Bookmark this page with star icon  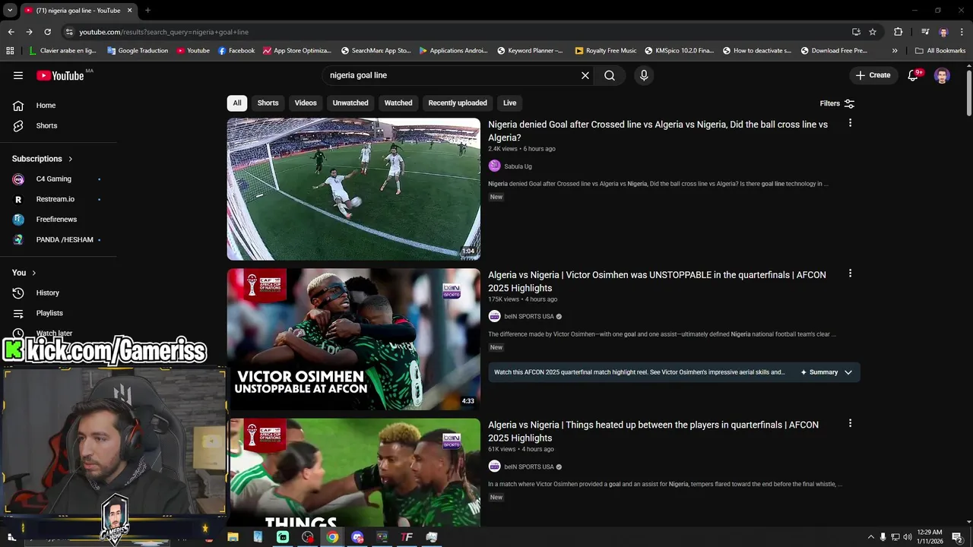coord(873,32)
